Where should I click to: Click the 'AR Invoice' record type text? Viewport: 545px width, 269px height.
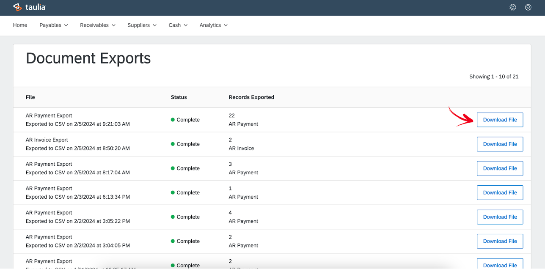241,148
